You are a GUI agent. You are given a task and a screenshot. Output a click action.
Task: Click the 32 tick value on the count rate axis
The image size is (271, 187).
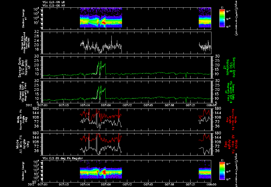(36, 32)
